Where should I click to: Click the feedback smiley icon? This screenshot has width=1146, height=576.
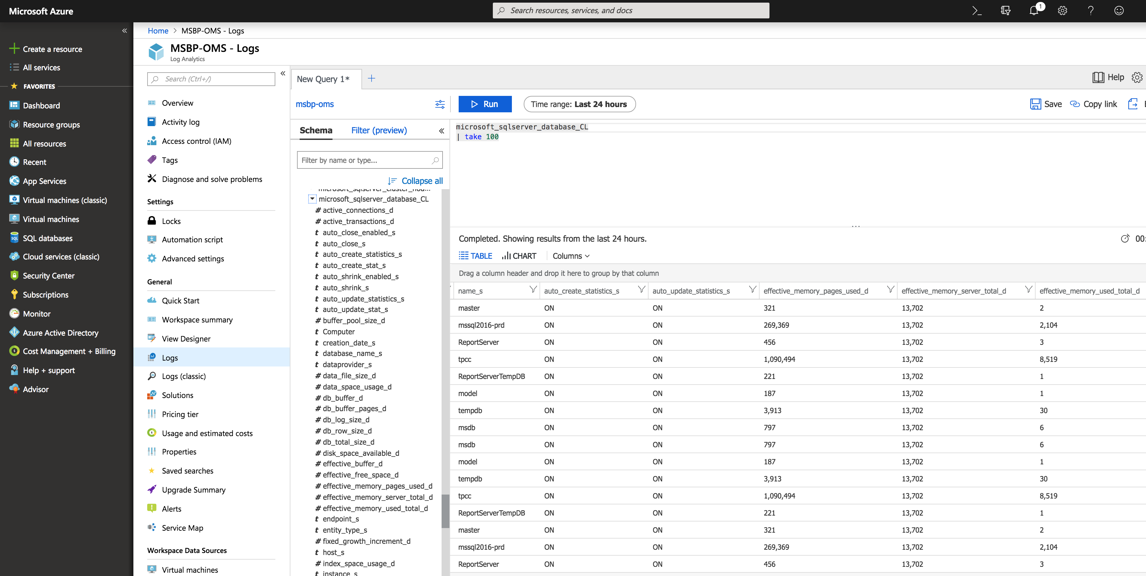[x=1119, y=11]
